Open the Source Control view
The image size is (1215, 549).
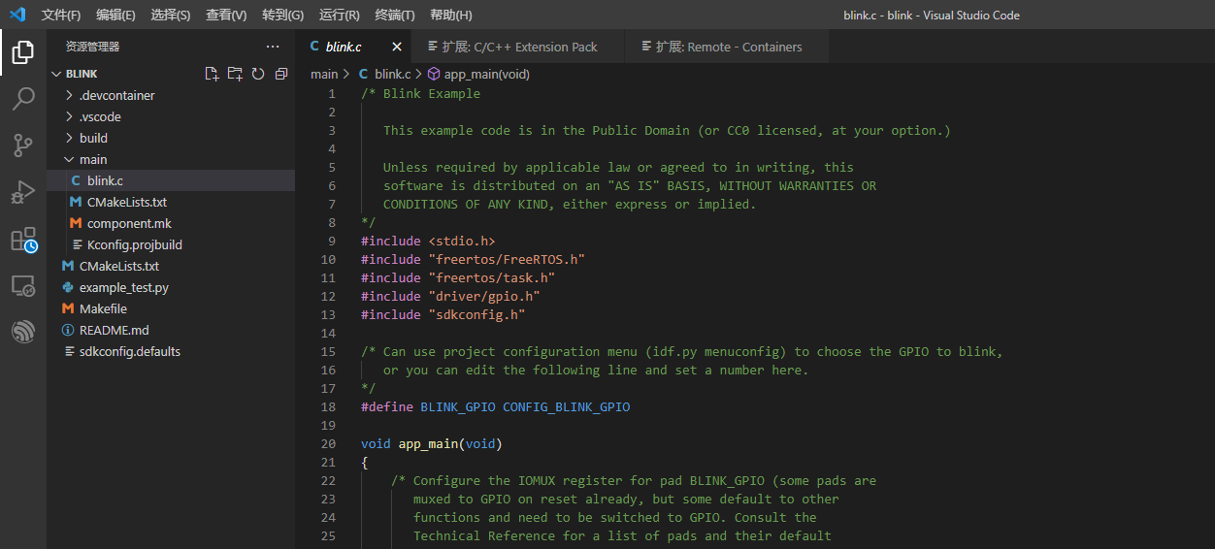23,145
